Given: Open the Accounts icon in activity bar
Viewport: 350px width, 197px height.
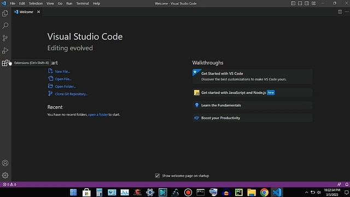Looking at the screenshot, I should (5, 163).
